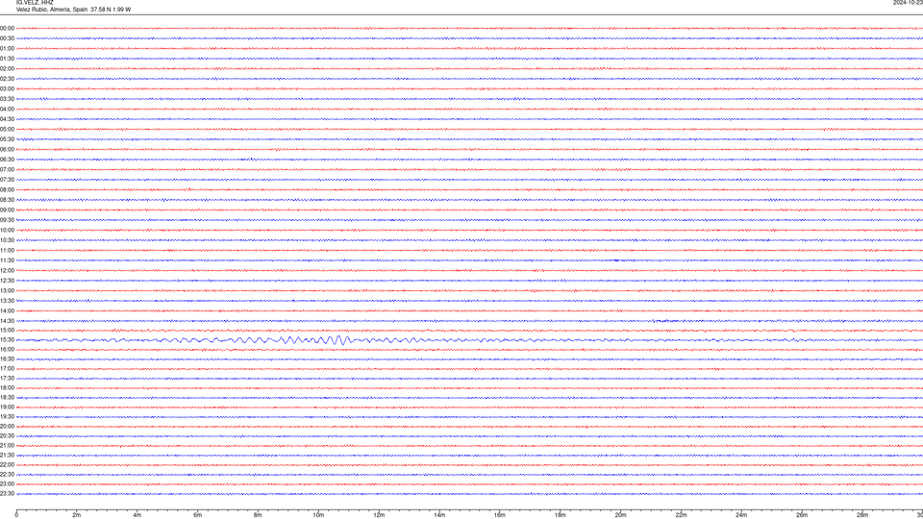
Task: Select the 17:30 trace label
Action: tap(7, 379)
